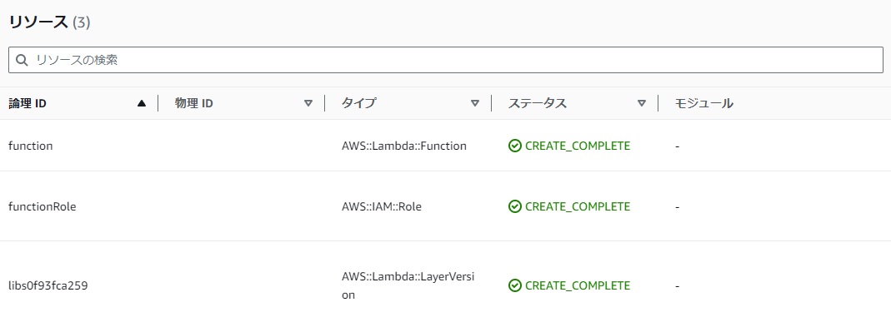Open the タイプ column sort arrow

(x=475, y=103)
